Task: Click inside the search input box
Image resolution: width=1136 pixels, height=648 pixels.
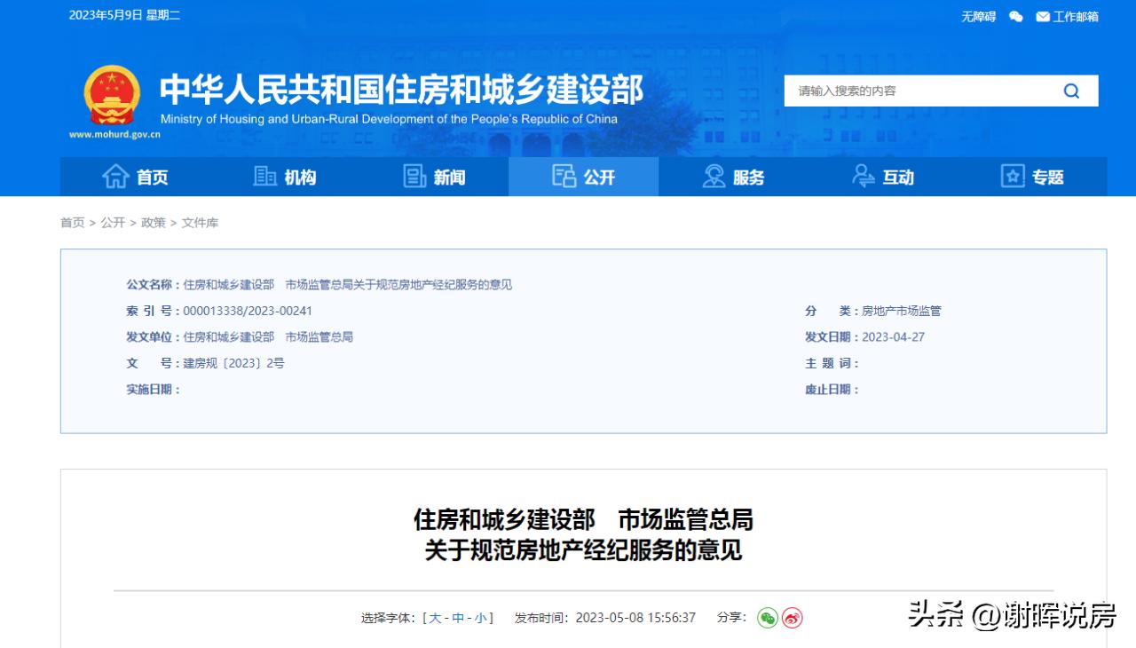Action: click(905, 90)
